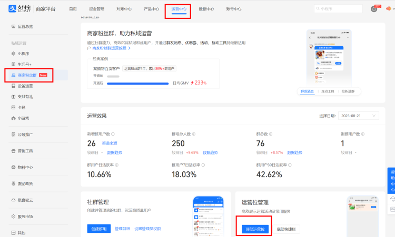Viewport: 395px width, 237px height.
Task: Switch to the 互动工具 preview tab
Action: click(x=328, y=91)
